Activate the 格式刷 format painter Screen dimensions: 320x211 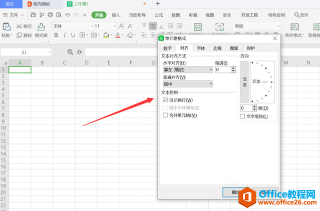[x=41, y=30]
